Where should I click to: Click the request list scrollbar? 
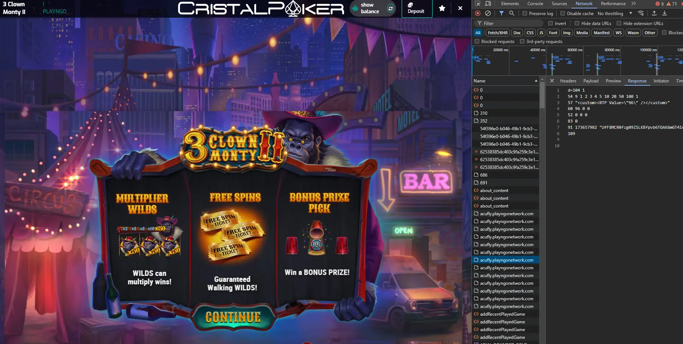(x=542, y=96)
